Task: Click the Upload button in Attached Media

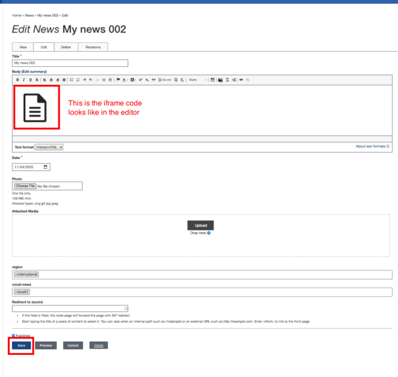Action: (x=200, y=225)
